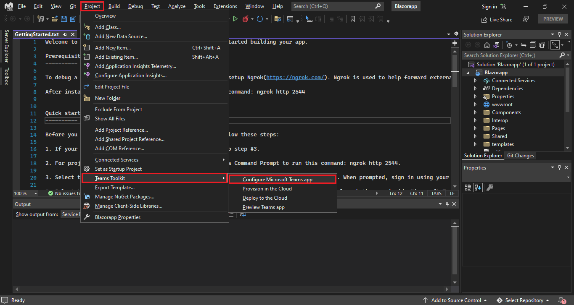
Task: Collapse the Blazorapp project node
Action: point(468,73)
